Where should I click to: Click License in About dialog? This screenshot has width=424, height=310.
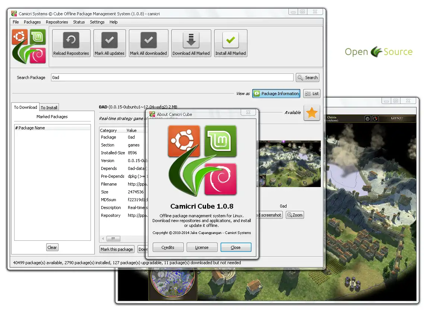click(x=202, y=247)
